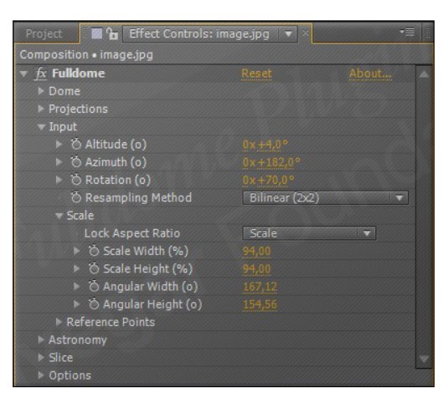
Task: Open the Effect Controls layer selector arrow
Action: 288,34
